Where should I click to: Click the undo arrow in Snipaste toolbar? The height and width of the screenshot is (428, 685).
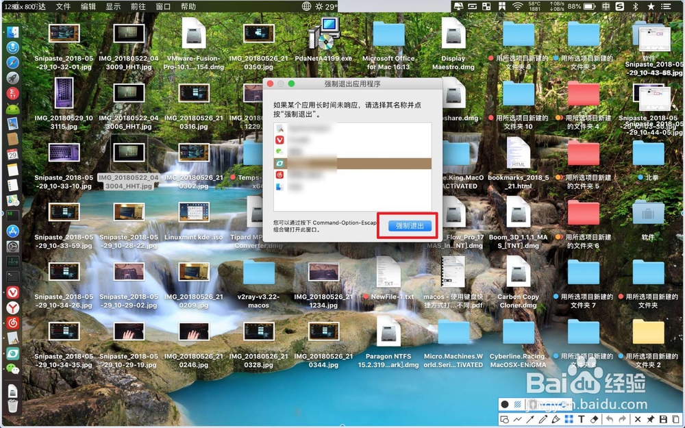pos(610,419)
